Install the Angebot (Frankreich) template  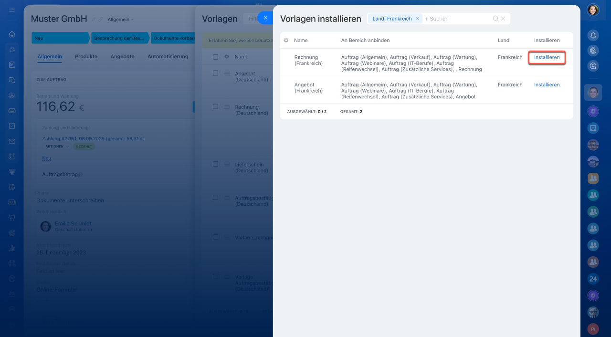[x=547, y=84]
